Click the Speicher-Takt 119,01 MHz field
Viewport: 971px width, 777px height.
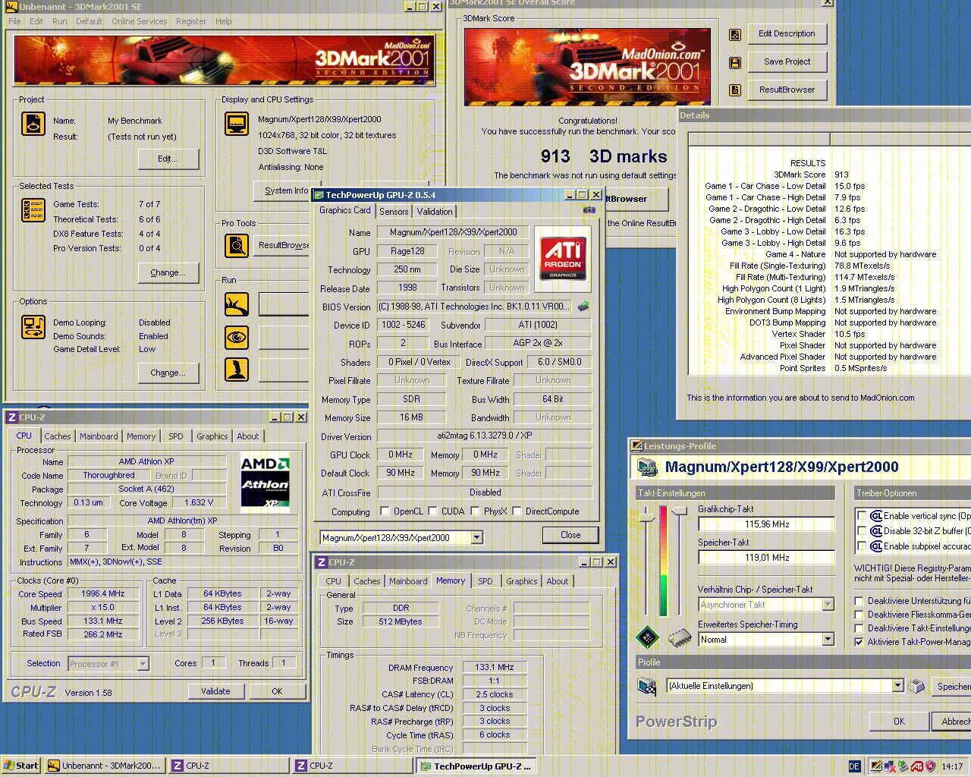point(766,558)
